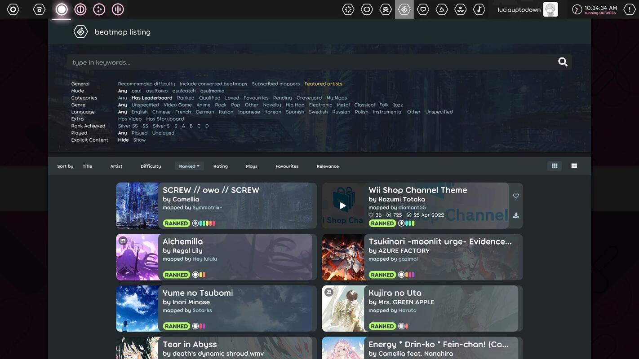Open the news overlay icon
This screenshot has height=359, width=639.
348,9
